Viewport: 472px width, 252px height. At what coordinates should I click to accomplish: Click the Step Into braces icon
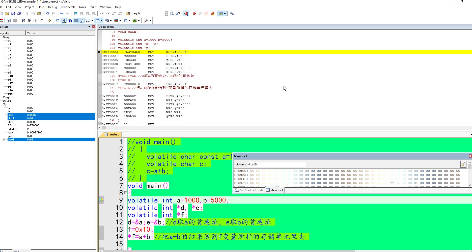(x=23, y=21)
